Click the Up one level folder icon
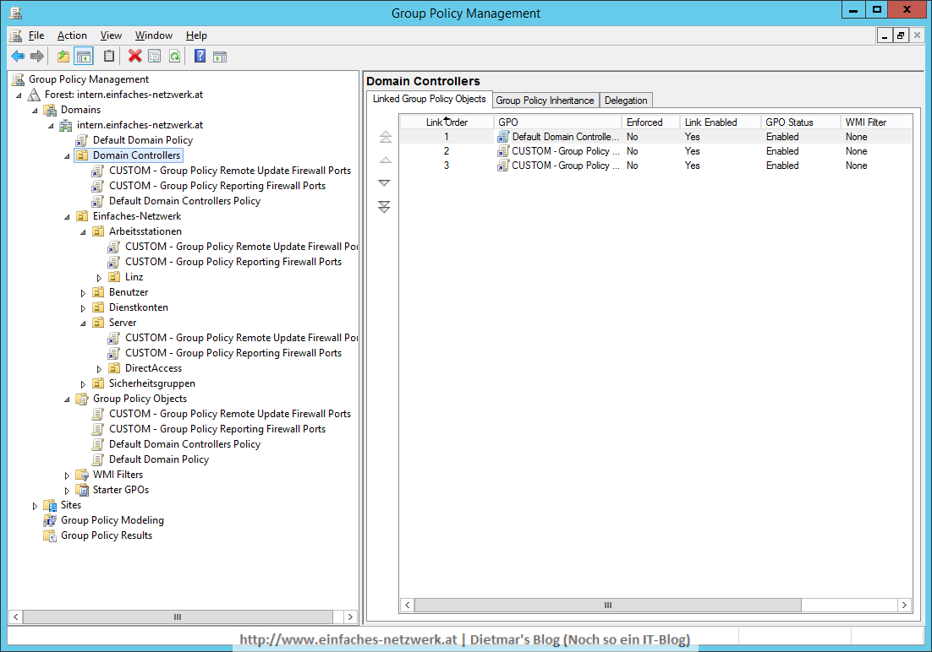Viewport: 932px width, 652px height. 63,57
